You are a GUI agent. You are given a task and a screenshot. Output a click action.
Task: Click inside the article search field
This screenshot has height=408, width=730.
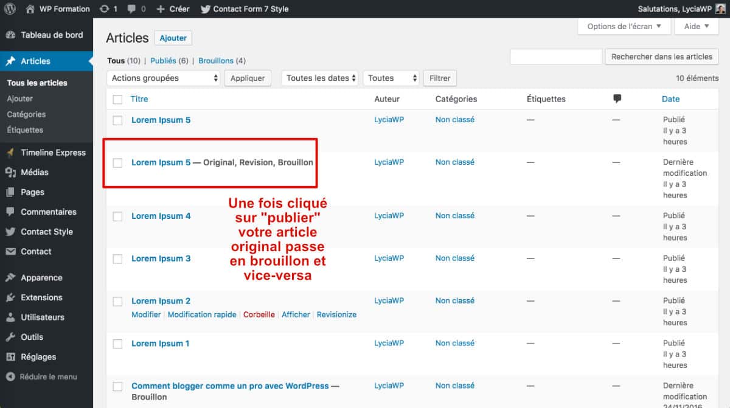coord(557,56)
